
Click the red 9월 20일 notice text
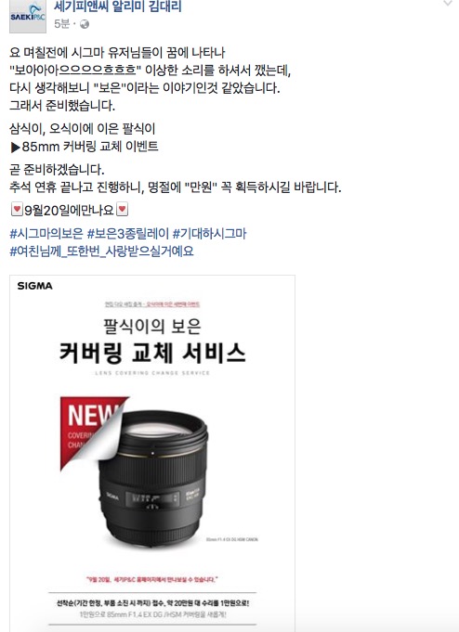tap(152, 579)
